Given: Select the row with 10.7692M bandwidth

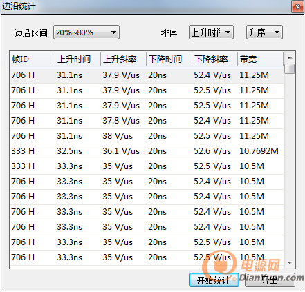Looking at the screenshot, I should 147,151.
